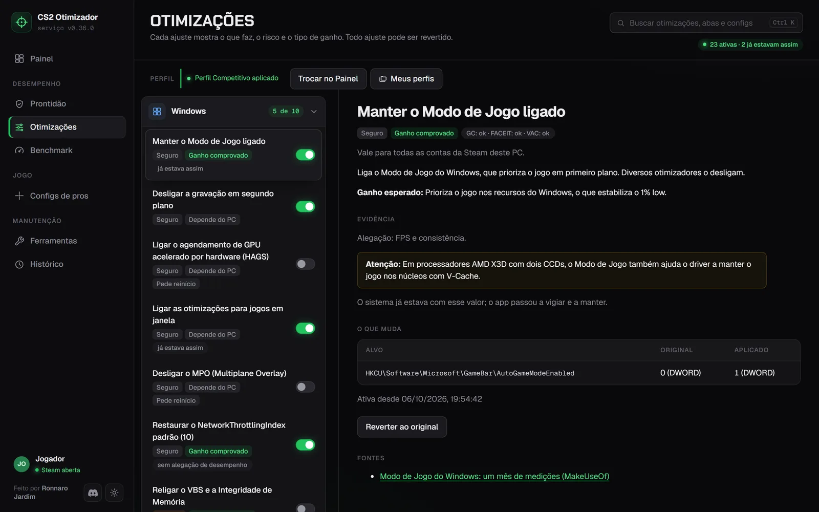Image resolution: width=819 pixels, height=512 pixels.
Task: Enable the HAGS GPU scheduling switch
Action: click(x=305, y=264)
